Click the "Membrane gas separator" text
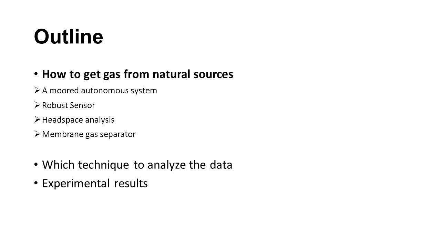Viewport: 441px width, 248px height. [89, 134]
